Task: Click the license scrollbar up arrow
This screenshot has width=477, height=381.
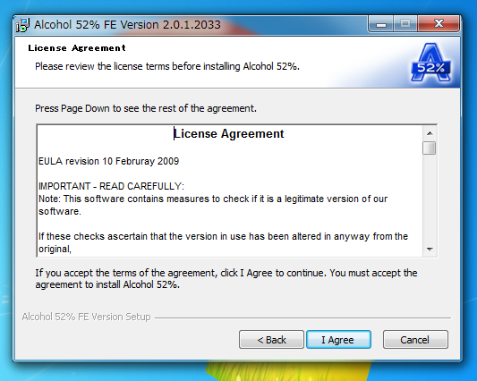Action: 430,133
